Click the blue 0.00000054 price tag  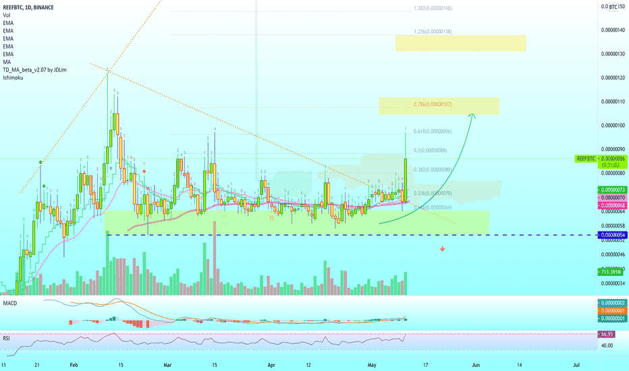coord(611,235)
